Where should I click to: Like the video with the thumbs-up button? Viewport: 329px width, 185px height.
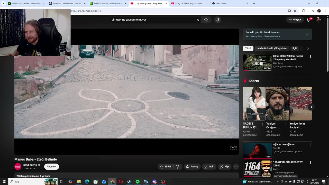tap(165, 166)
